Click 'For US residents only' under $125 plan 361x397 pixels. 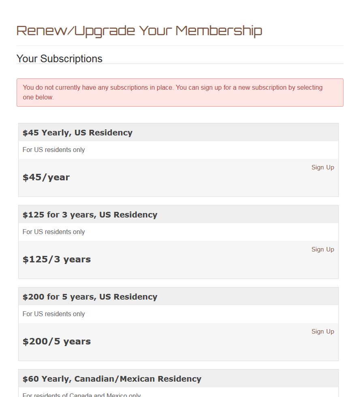pyautogui.click(x=53, y=232)
